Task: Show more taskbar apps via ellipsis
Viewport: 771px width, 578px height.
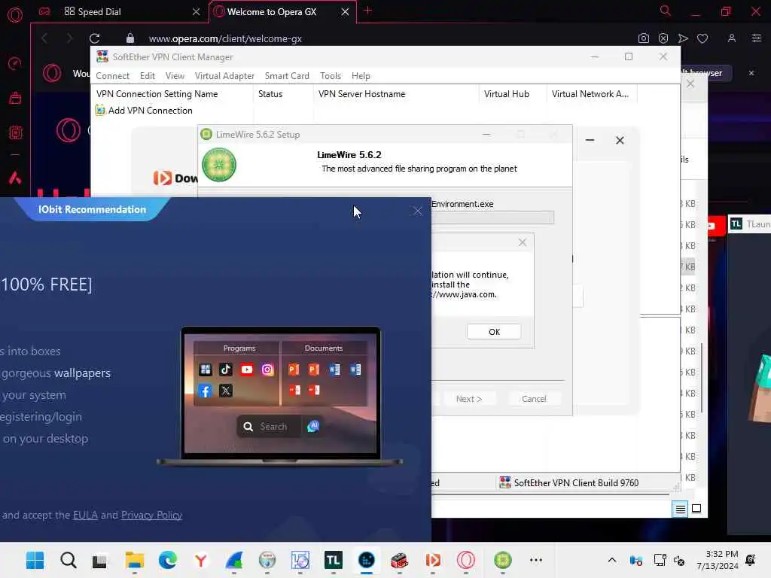Action: [x=536, y=560]
